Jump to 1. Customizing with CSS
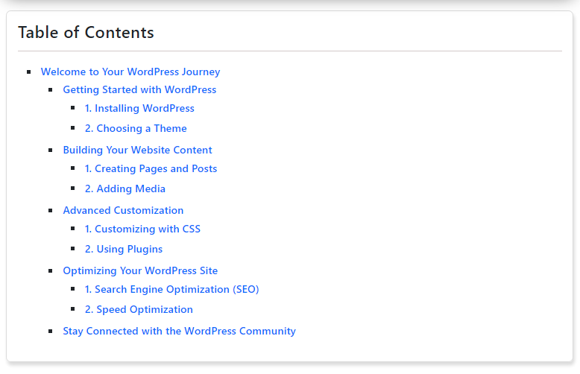This screenshot has width=580, height=374. (x=142, y=229)
